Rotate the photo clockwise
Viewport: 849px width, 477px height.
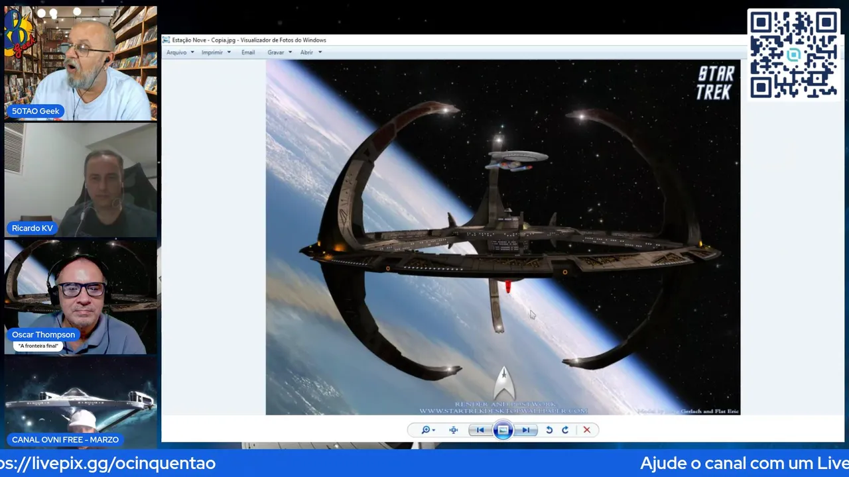click(565, 430)
